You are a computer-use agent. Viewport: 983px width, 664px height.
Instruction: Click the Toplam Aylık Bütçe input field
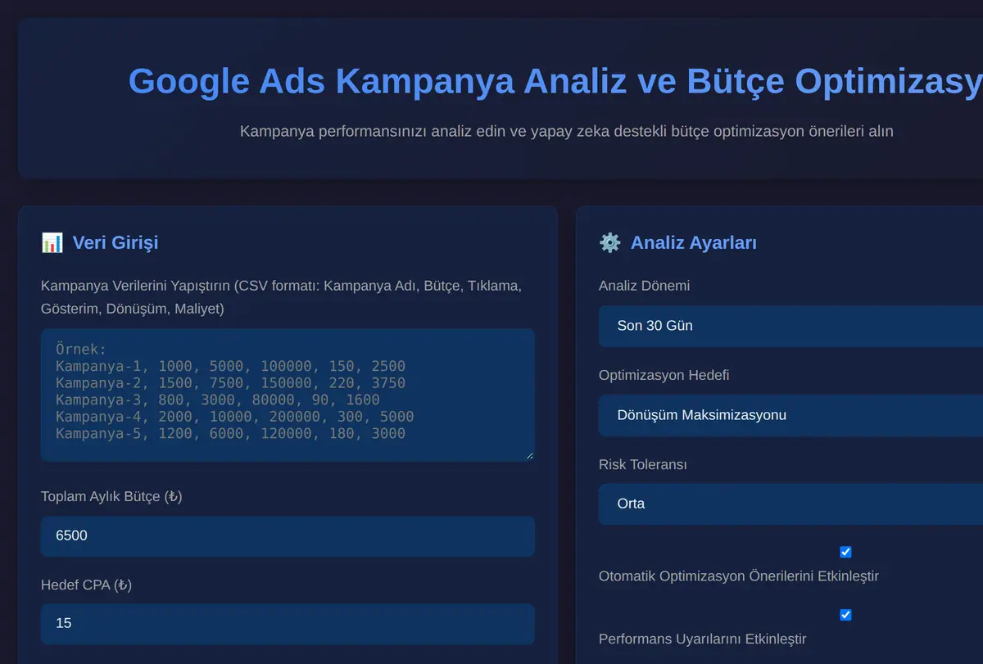click(288, 536)
